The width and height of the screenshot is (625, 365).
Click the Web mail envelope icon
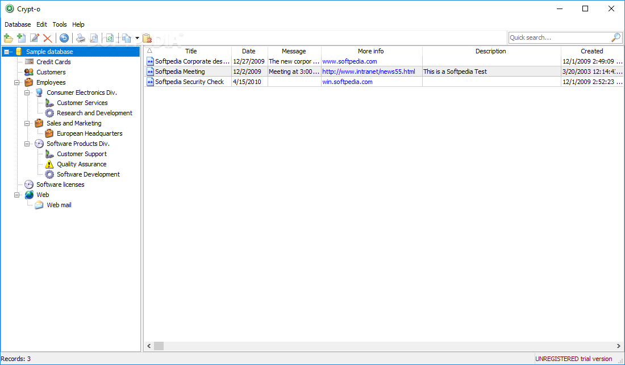[x=39, y=205]
